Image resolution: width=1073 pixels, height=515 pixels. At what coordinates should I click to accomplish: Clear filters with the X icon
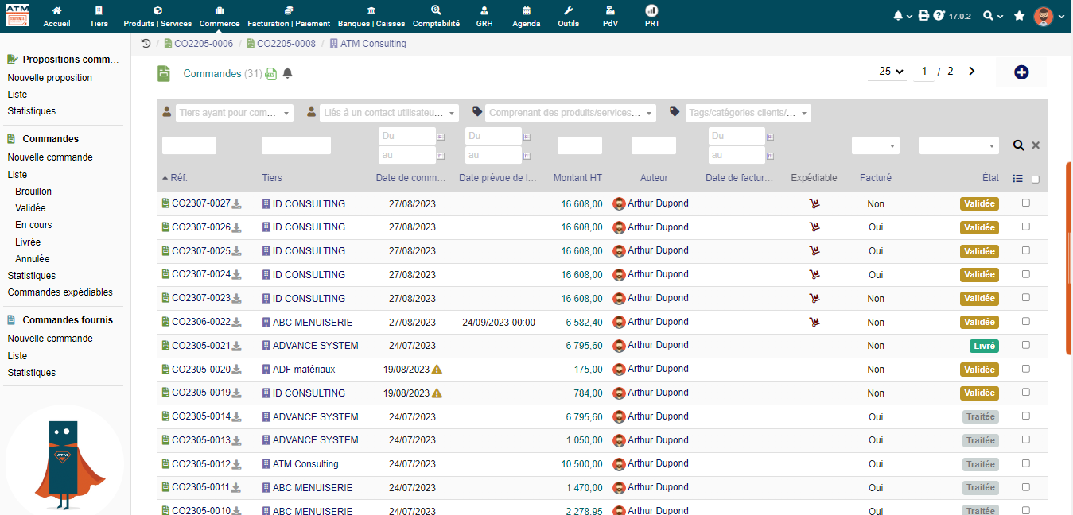click(1036, 145)
